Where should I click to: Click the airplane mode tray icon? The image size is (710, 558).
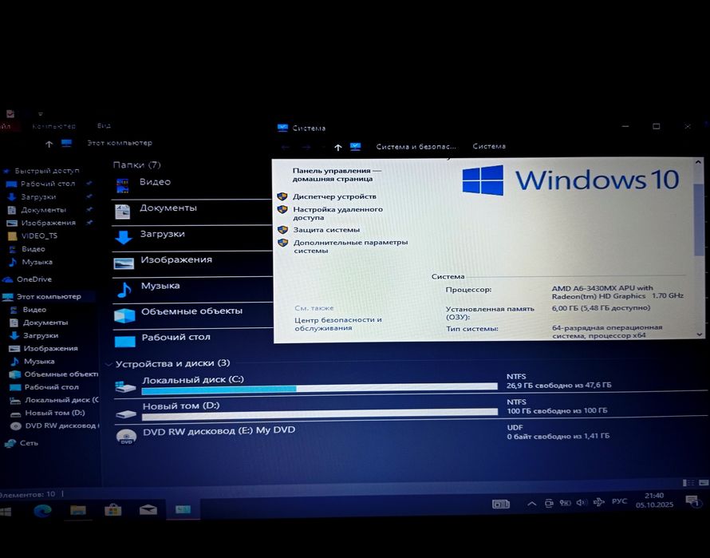pos(598,502)
